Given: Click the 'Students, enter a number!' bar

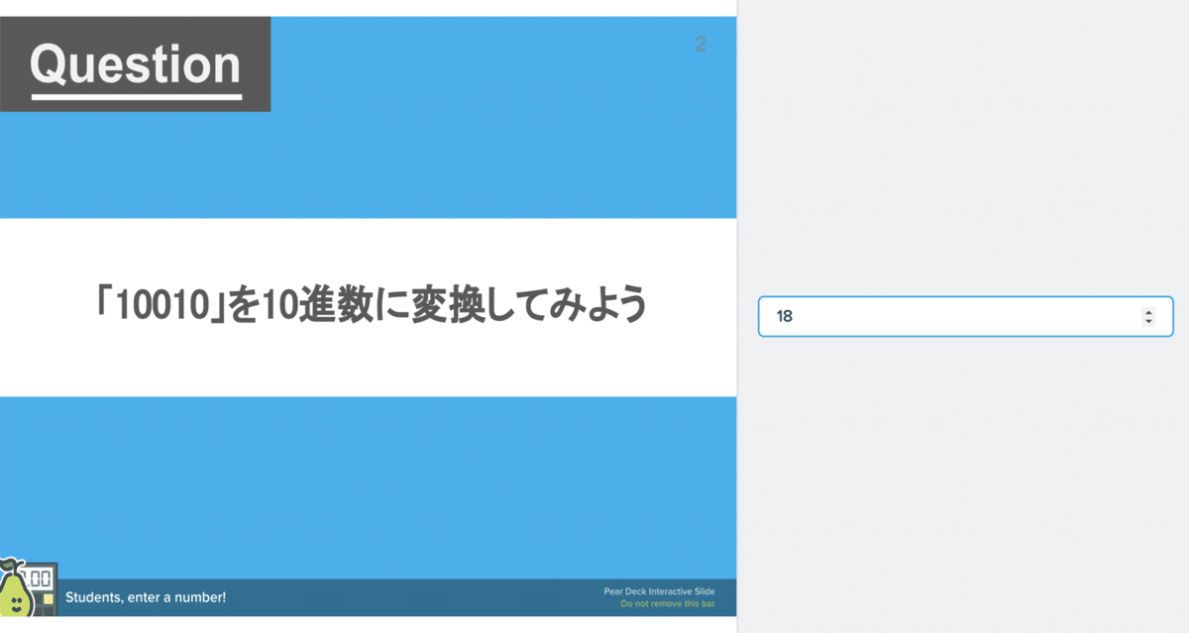Looking at the screenshot, I should [146, 597].
